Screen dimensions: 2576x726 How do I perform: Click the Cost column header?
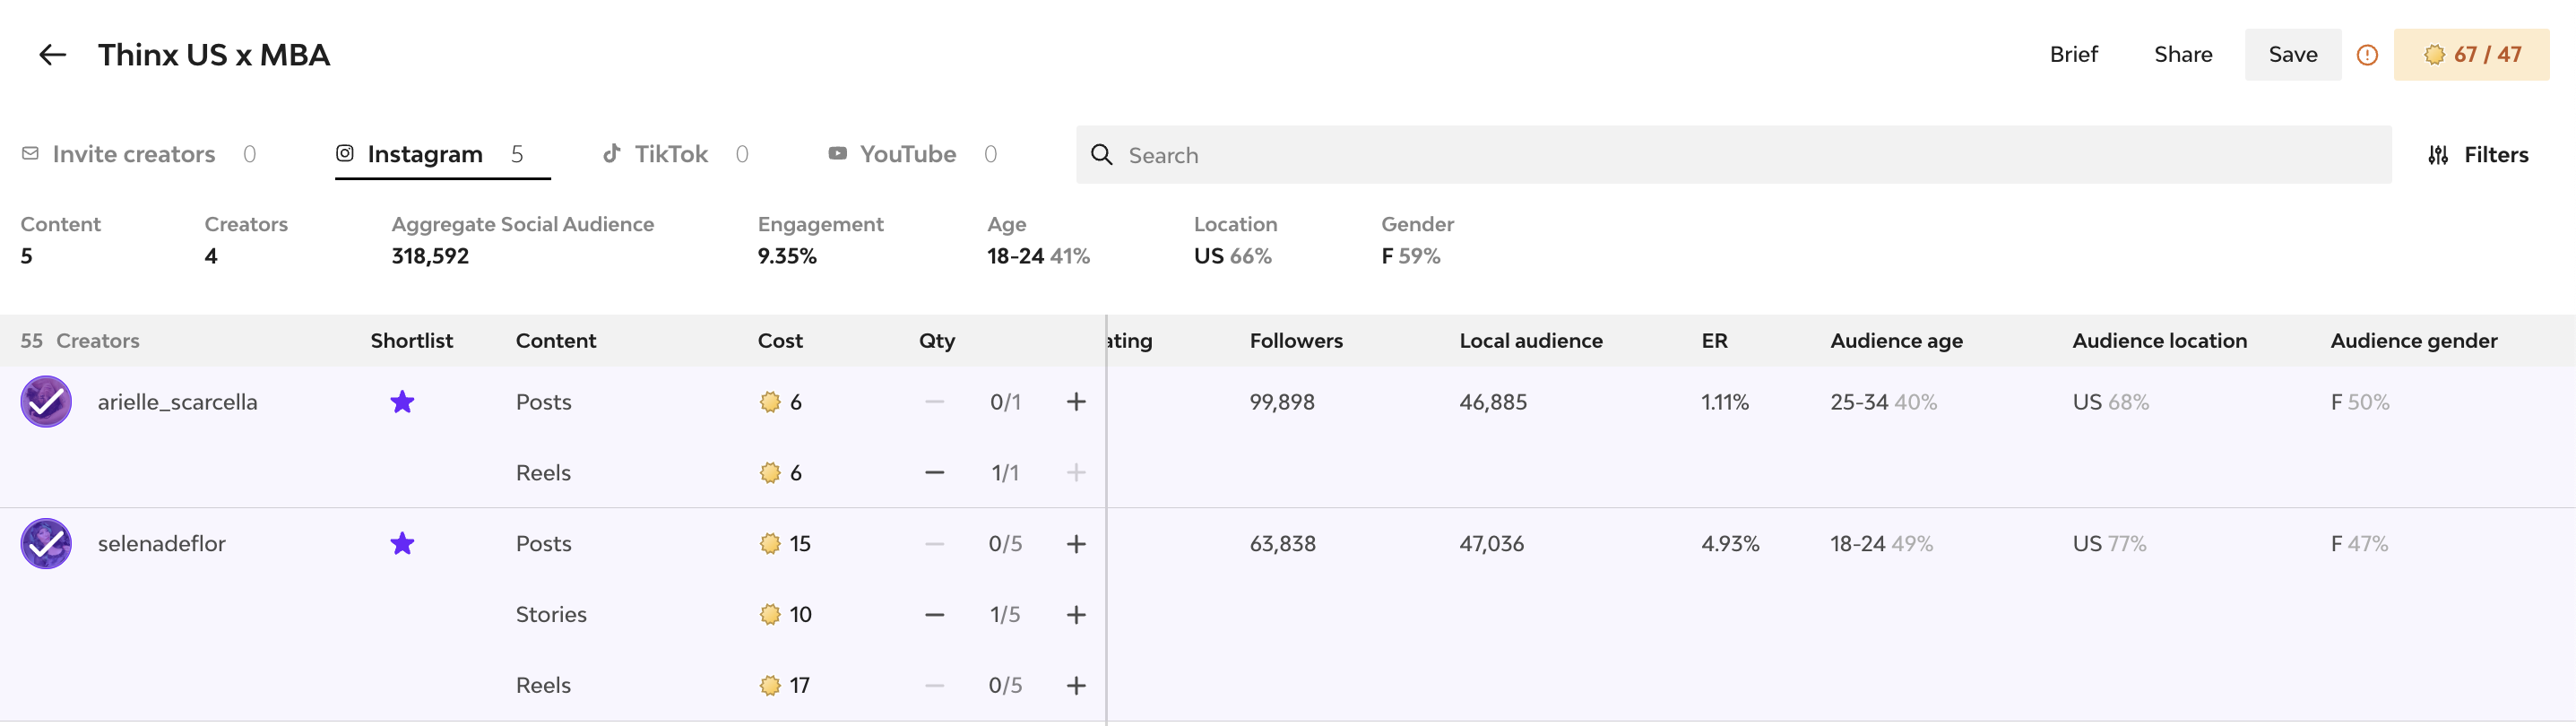coord(780,341)
